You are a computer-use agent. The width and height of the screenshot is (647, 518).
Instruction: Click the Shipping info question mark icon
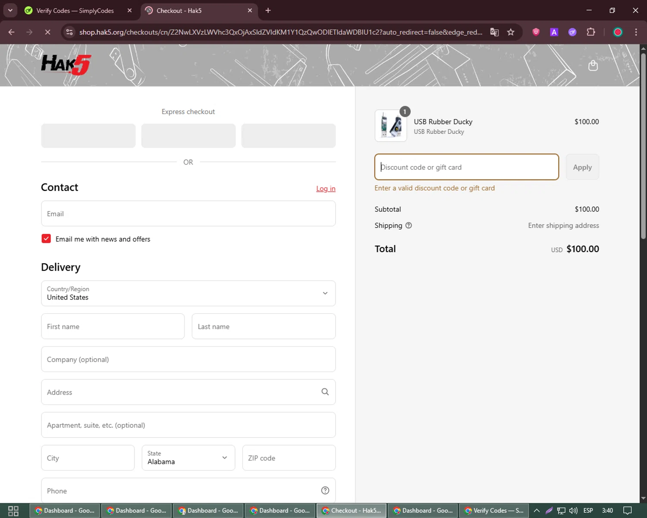(x=408, y=225)
